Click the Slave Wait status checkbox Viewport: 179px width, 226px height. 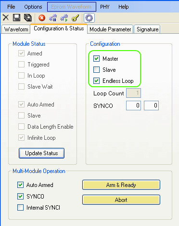coord(21,87)
